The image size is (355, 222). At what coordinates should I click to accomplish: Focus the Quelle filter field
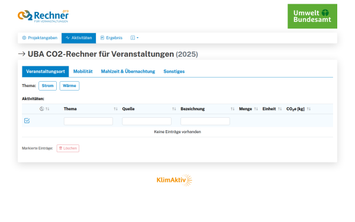pyautogui.click(x=147, y=121)
